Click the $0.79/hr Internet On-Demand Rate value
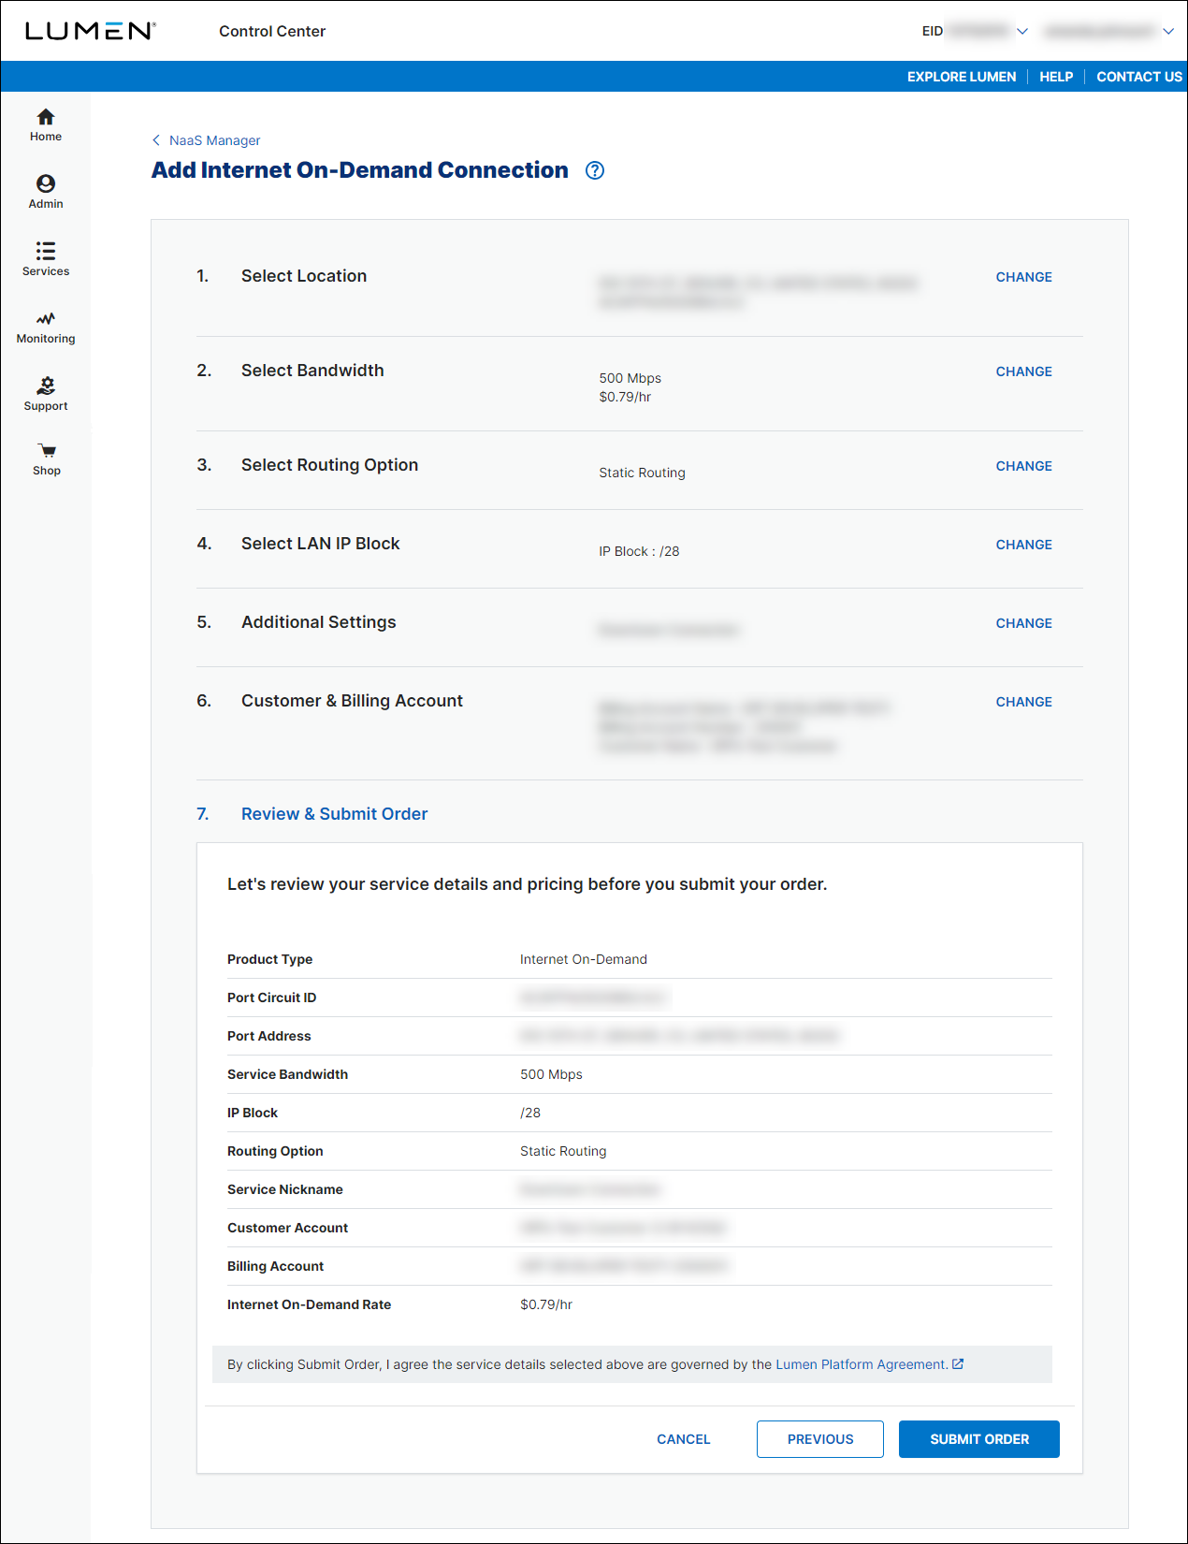The height and width of the screenshot is (1544, 1188). point(546,1304)
